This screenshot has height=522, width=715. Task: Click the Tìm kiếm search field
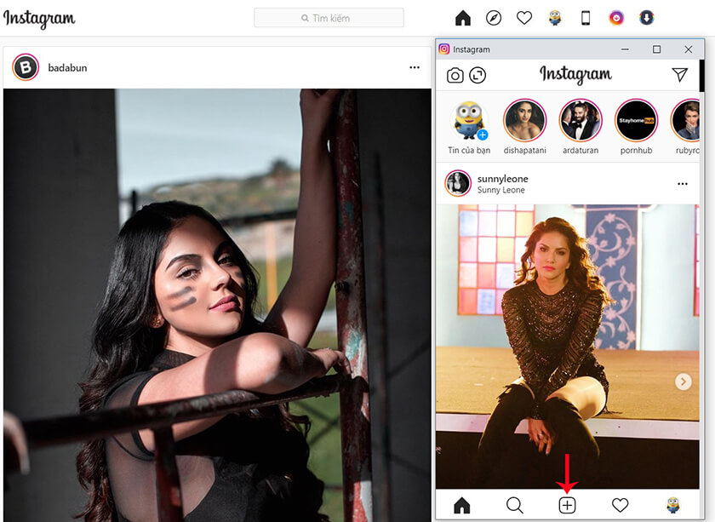(x=329, y=17)
